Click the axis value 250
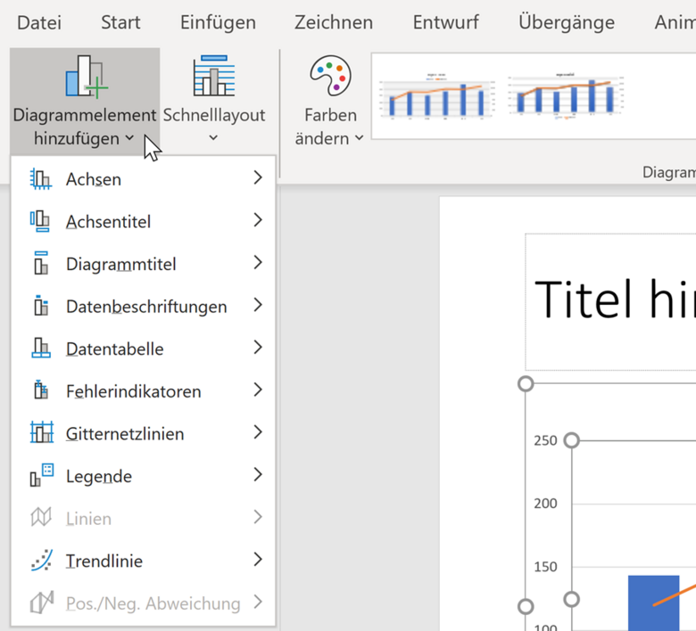This screenshot has height=631, width=696. click(545, 440)
